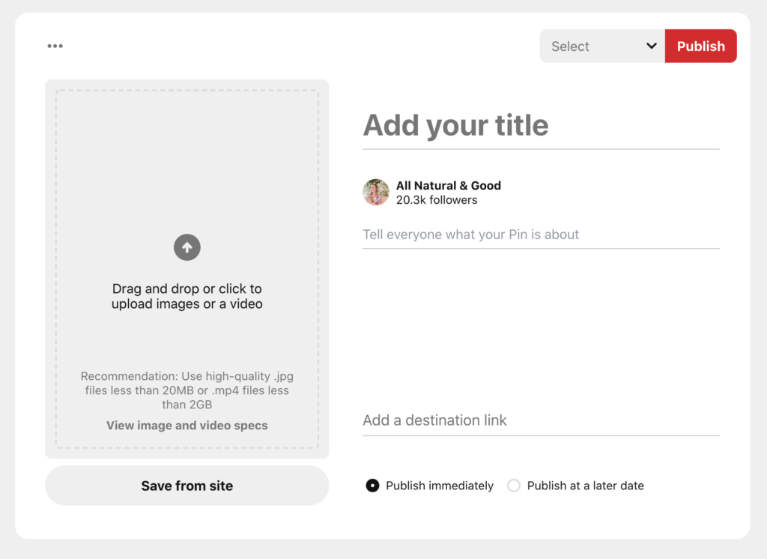
Task: Click the 'Publish immediately' label text
Action: (x=440, y=486)
